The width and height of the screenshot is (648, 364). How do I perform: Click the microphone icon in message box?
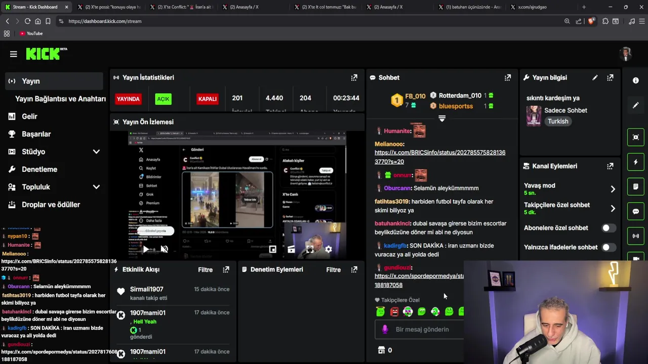pyautogui.click(x=385, y=329)
